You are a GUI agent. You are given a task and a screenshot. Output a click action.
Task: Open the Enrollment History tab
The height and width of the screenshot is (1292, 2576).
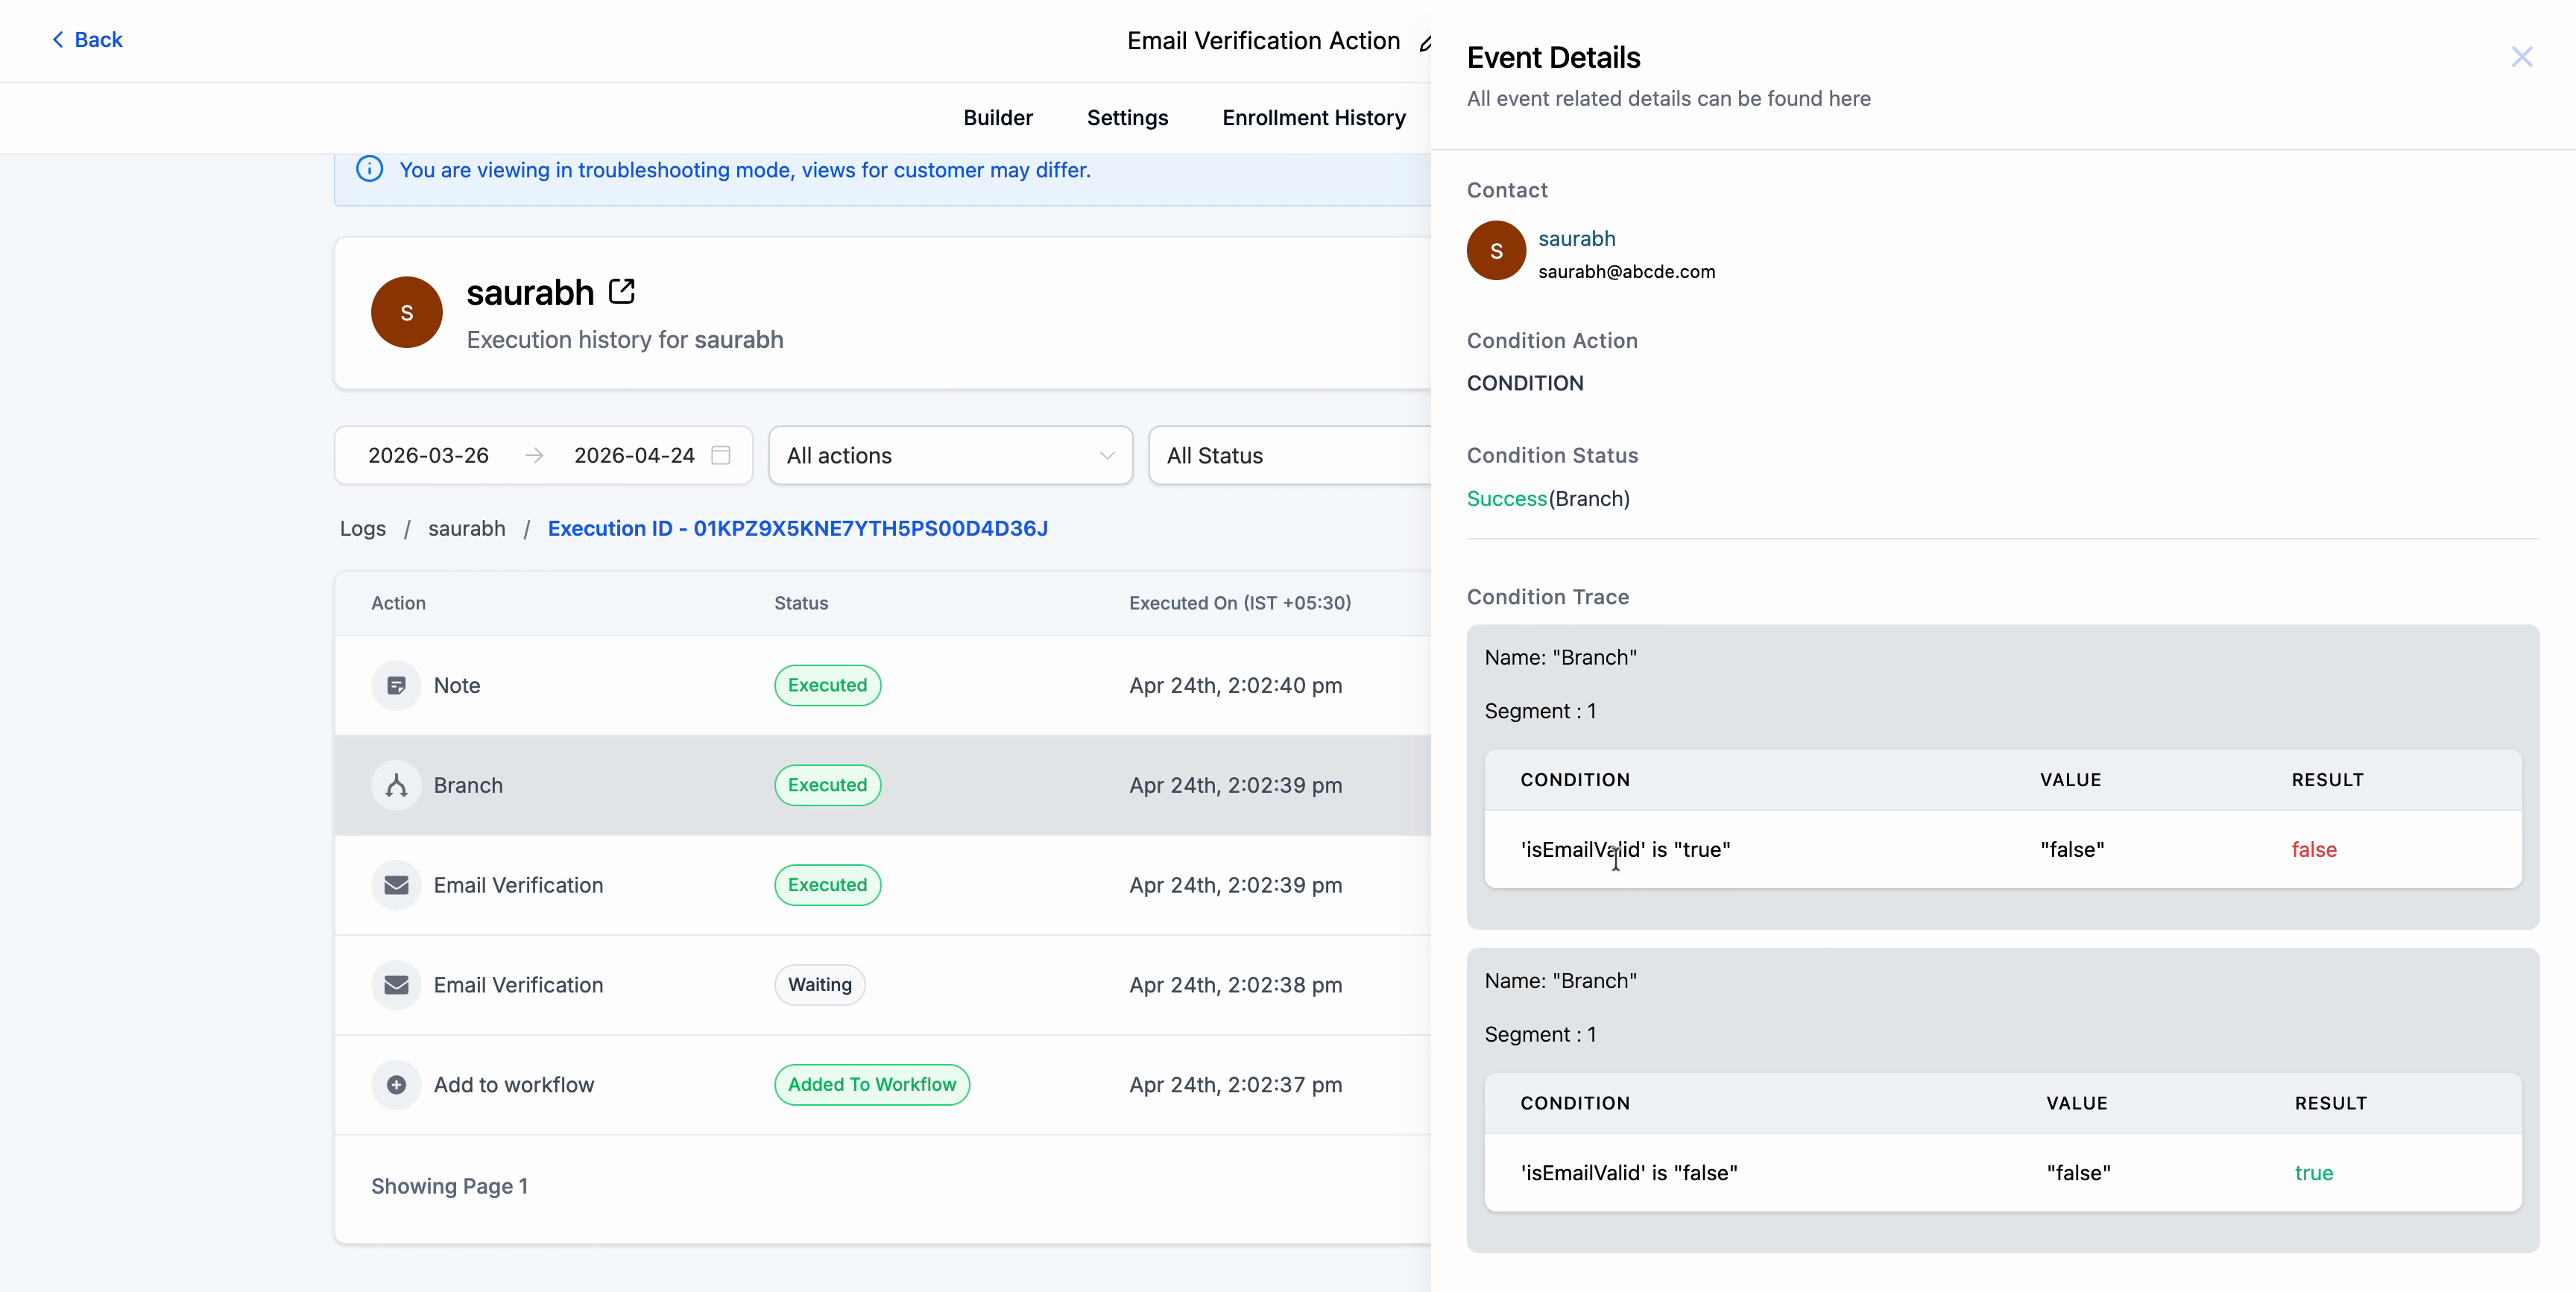1313,118
